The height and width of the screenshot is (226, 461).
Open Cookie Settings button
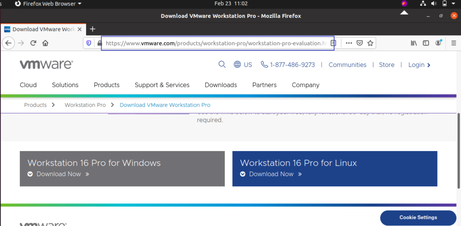tap(418, 217)
